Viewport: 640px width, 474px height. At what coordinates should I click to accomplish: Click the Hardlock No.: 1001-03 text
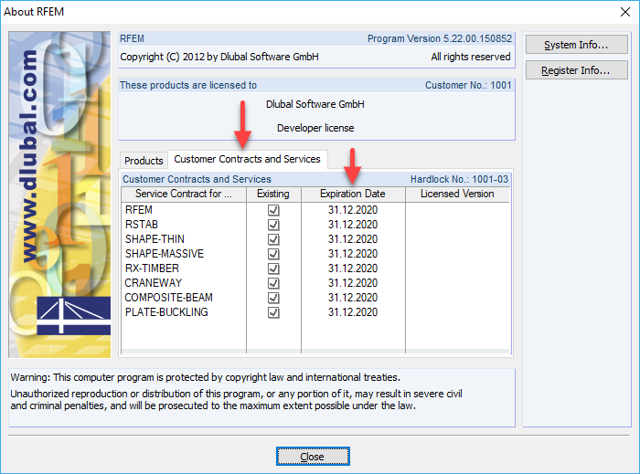point(459,179)
